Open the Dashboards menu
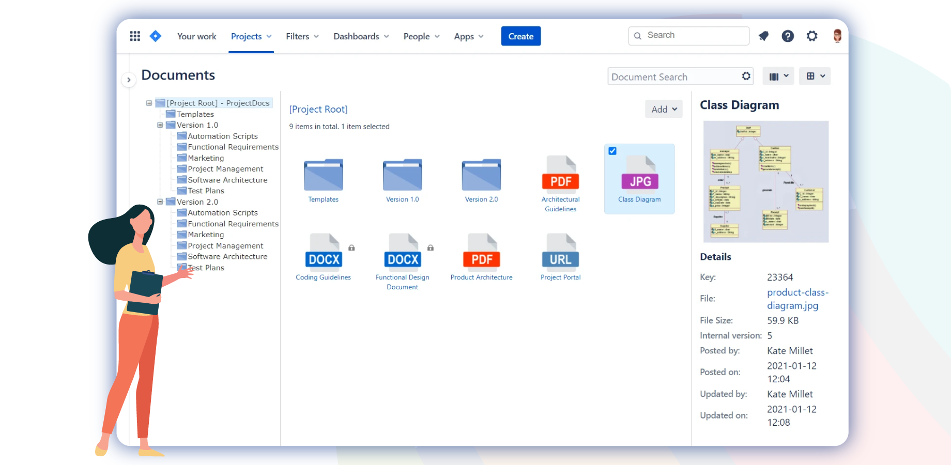The width and height of the screenshot is (951, 465). pos(361,37)
